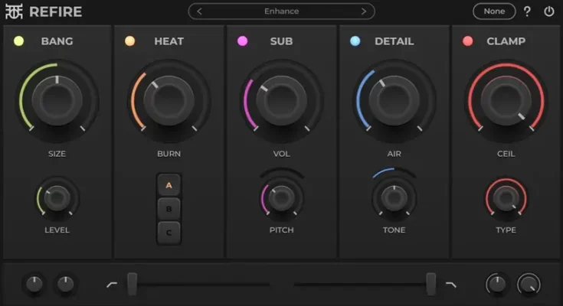563x306 pixels.
Task: Click the HEAT BURN knob
Action: pyautogui.click(x=169, y=100)
